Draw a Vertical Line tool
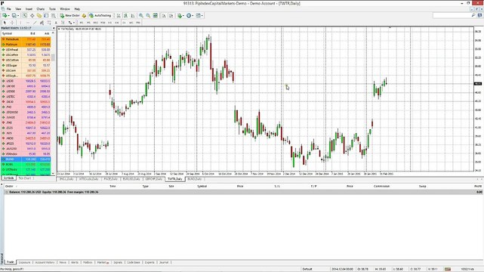Viewport: 484px width, 272px height. click(20, 23)
